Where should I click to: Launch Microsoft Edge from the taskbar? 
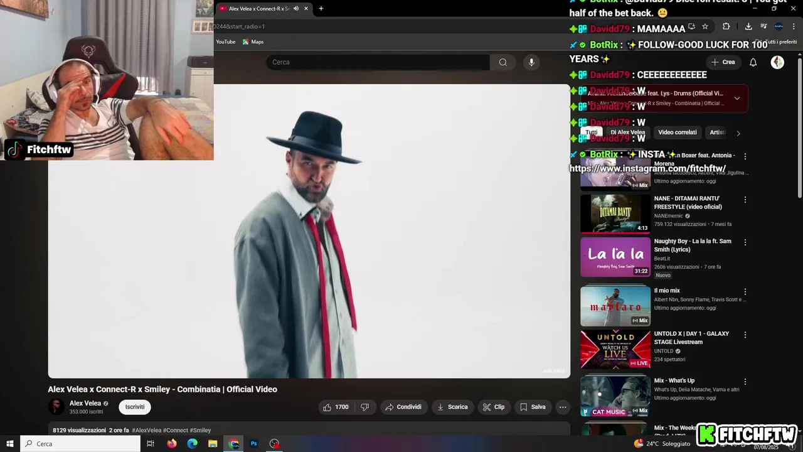pyautogui.click(x=193, y=444)
